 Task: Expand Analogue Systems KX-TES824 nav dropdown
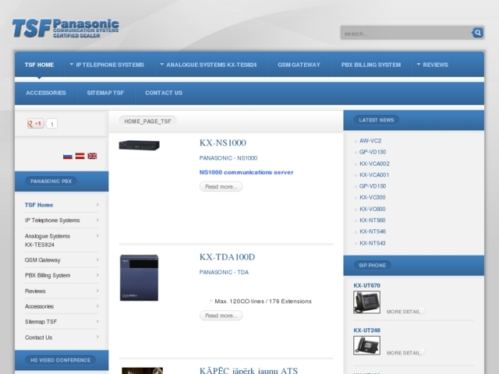click(x=210, y=65)
